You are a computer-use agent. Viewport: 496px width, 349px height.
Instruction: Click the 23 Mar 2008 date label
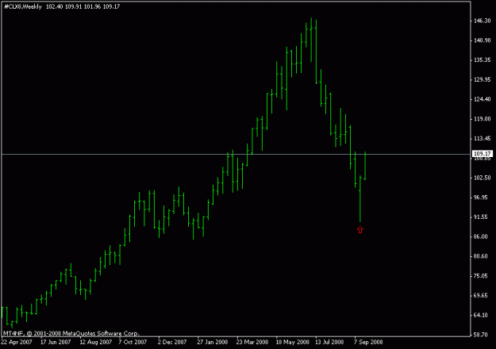coord(252,342)
